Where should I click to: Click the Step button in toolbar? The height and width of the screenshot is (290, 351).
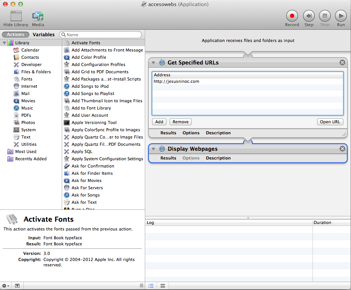coord(309,16)
